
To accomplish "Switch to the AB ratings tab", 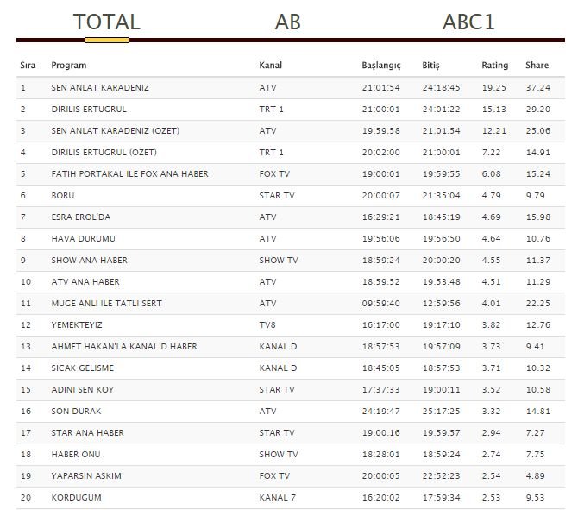I will click(x=287, y=22).
